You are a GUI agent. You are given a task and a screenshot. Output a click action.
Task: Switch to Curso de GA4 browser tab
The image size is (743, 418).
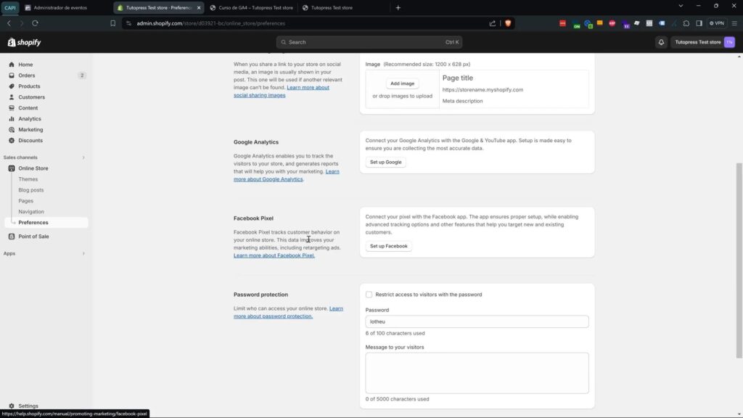[x=255, y=7]
